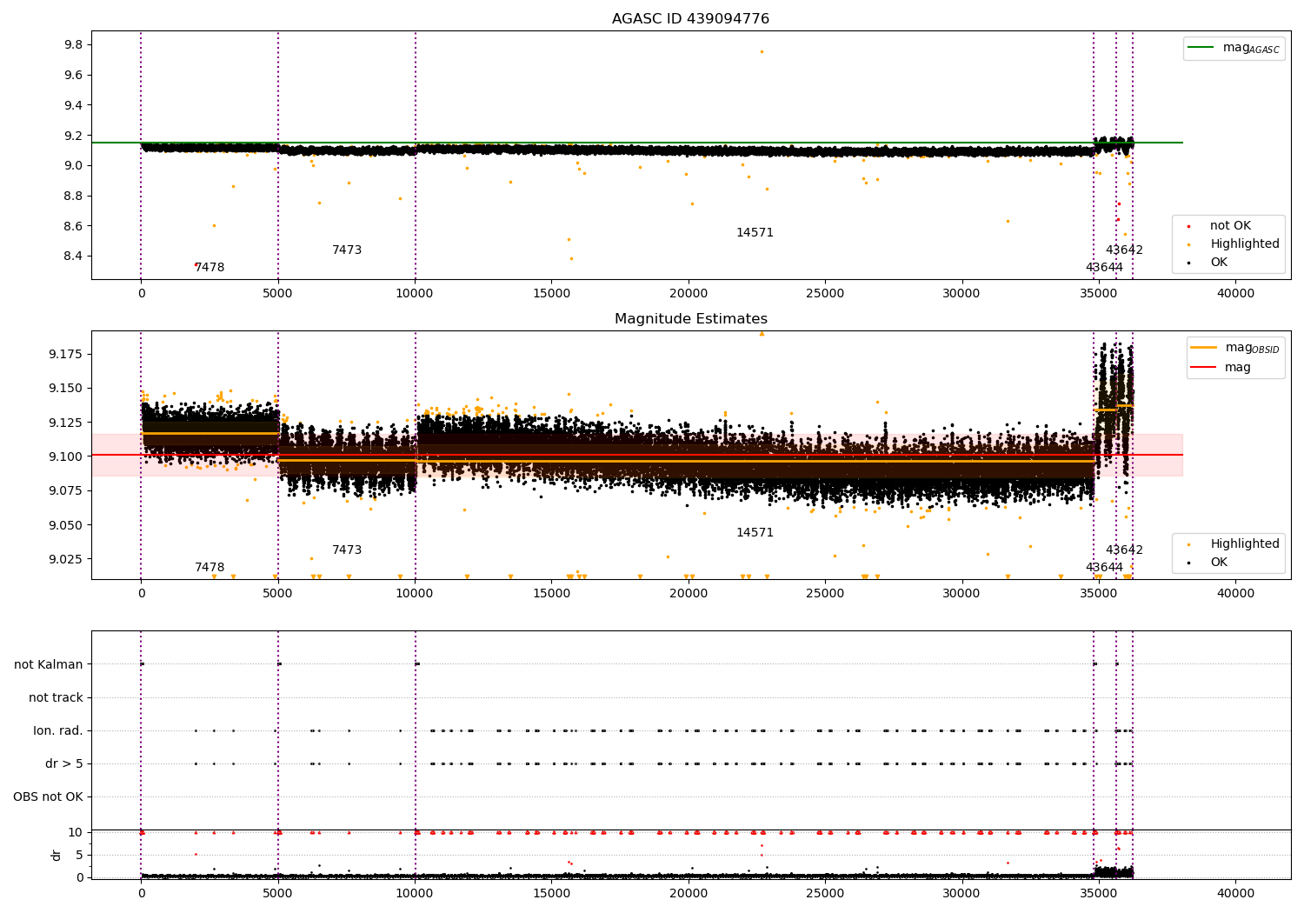Select the mag AGASC legend entry in top plot
1304x913 pixels.
1234,48
